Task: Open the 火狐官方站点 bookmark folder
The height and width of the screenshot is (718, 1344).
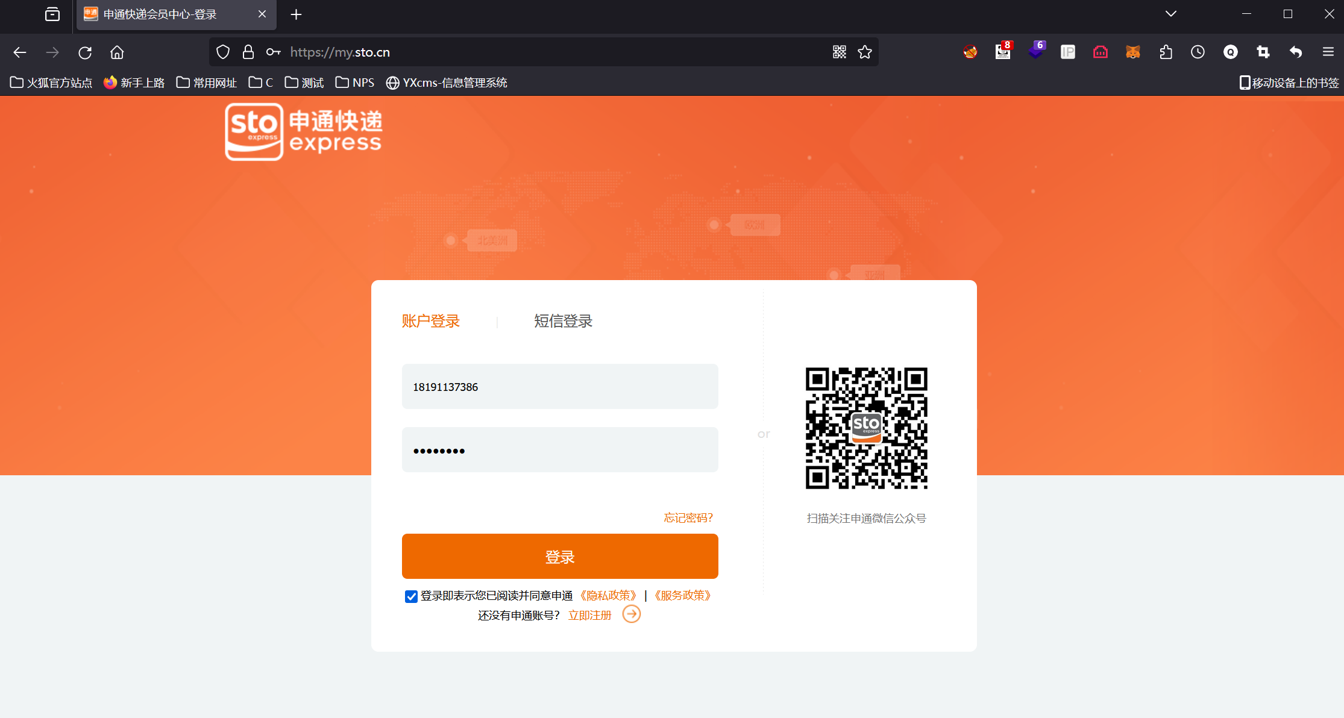Action: (51, 83)
